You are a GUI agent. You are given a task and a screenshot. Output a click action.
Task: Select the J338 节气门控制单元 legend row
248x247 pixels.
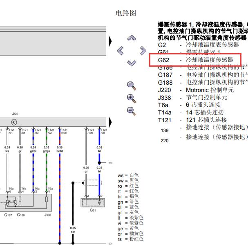193,97
